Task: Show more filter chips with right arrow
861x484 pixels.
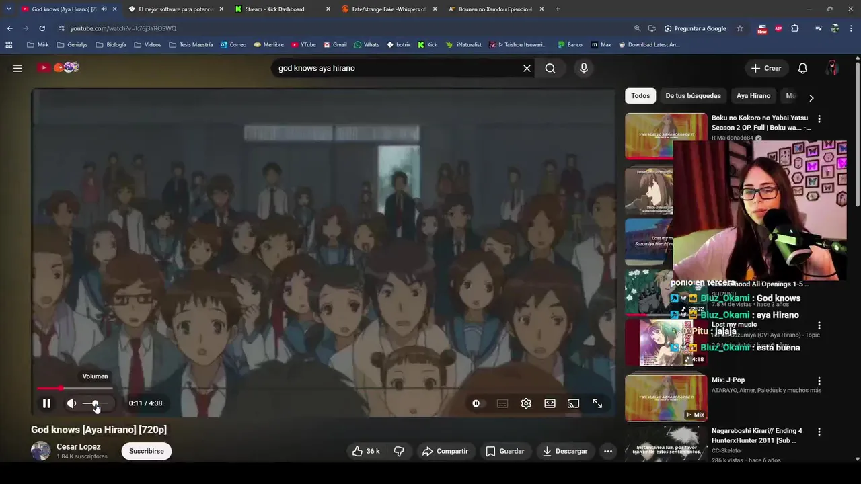Action: tap(811, 97)
